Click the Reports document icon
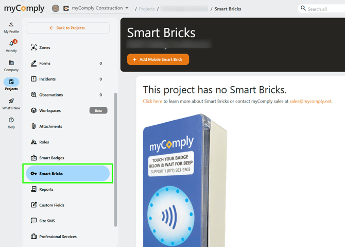 pos(33,189)
